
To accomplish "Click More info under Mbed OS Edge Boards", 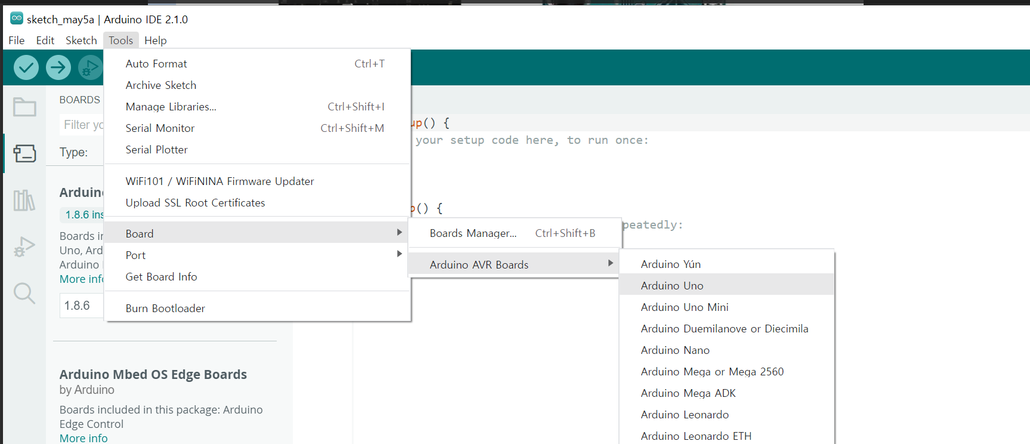I will 83,438.
